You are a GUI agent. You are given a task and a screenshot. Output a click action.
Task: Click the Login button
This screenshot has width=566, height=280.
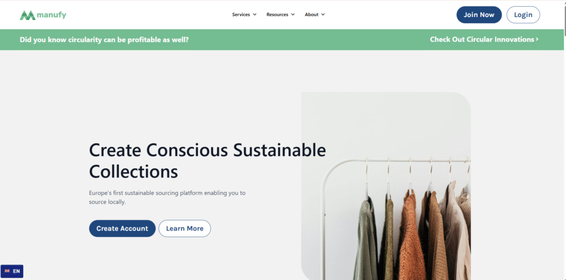coord(523,15)
